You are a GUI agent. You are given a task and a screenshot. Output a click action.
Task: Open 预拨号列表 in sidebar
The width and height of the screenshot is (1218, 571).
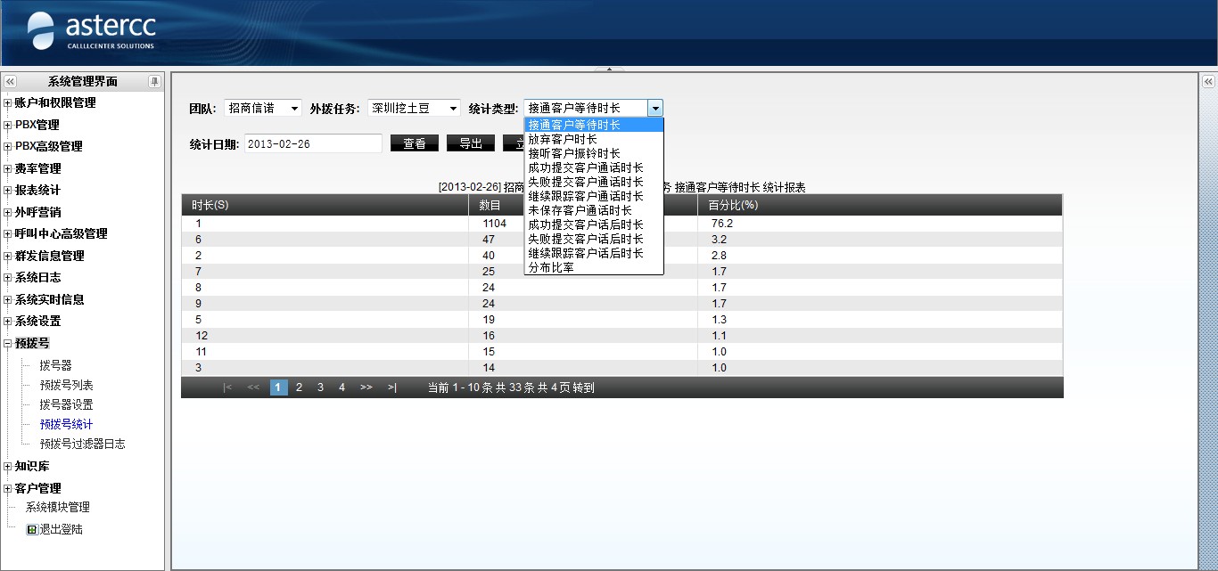pos(66,385)
